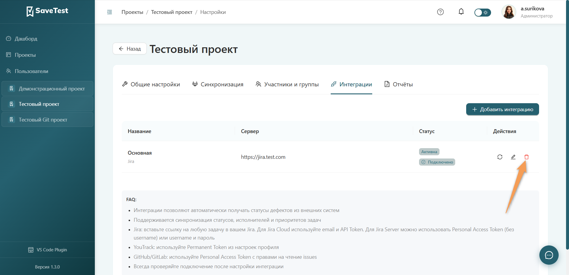569x275 pixels.
Task: Go to Тестовый проект breadcrumb
Action: coord(172,12)
